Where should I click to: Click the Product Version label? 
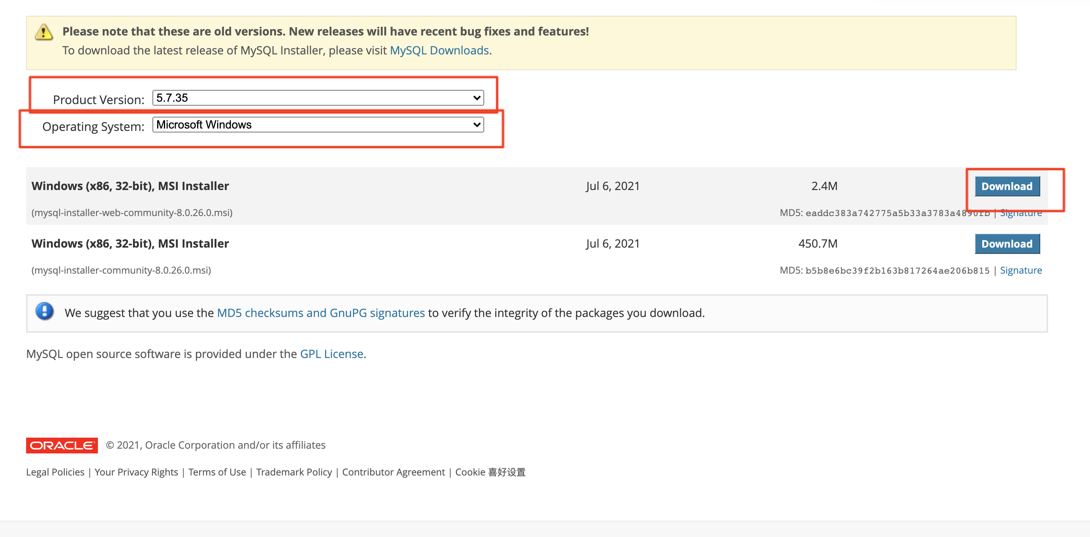[99, 100]
